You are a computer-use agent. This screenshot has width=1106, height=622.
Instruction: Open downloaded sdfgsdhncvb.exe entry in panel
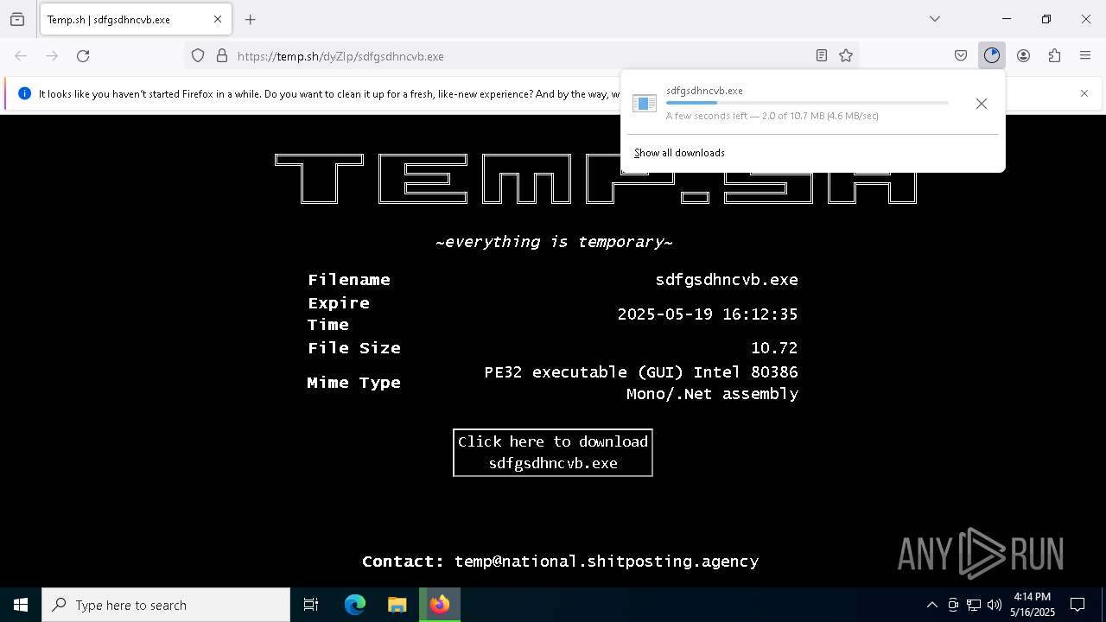coord(791,104)
